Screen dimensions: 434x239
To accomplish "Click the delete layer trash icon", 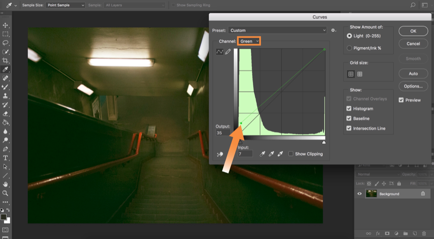I will click(424, 233).
